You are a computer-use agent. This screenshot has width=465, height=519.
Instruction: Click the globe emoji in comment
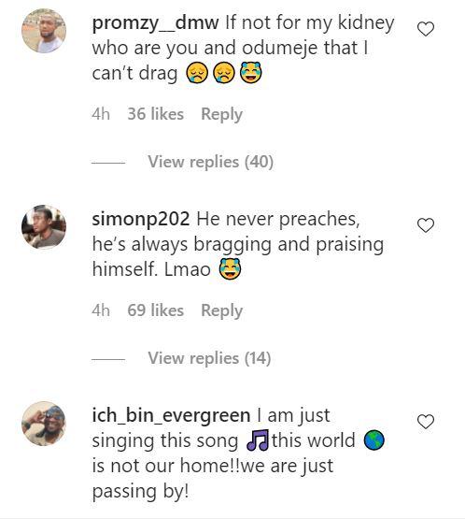click(x=373, y=440)
